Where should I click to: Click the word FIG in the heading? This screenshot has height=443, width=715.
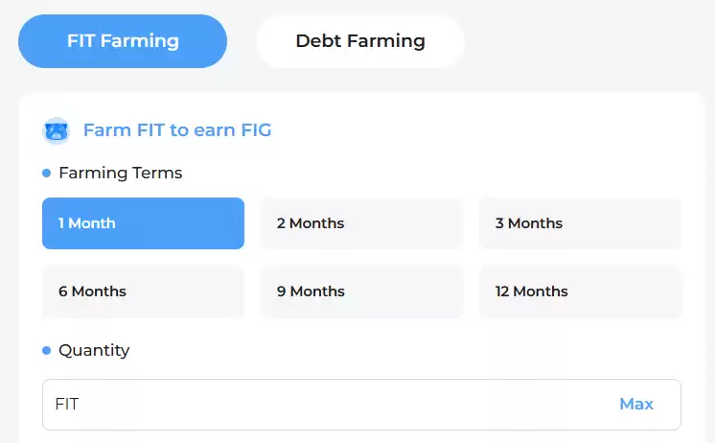256,130
